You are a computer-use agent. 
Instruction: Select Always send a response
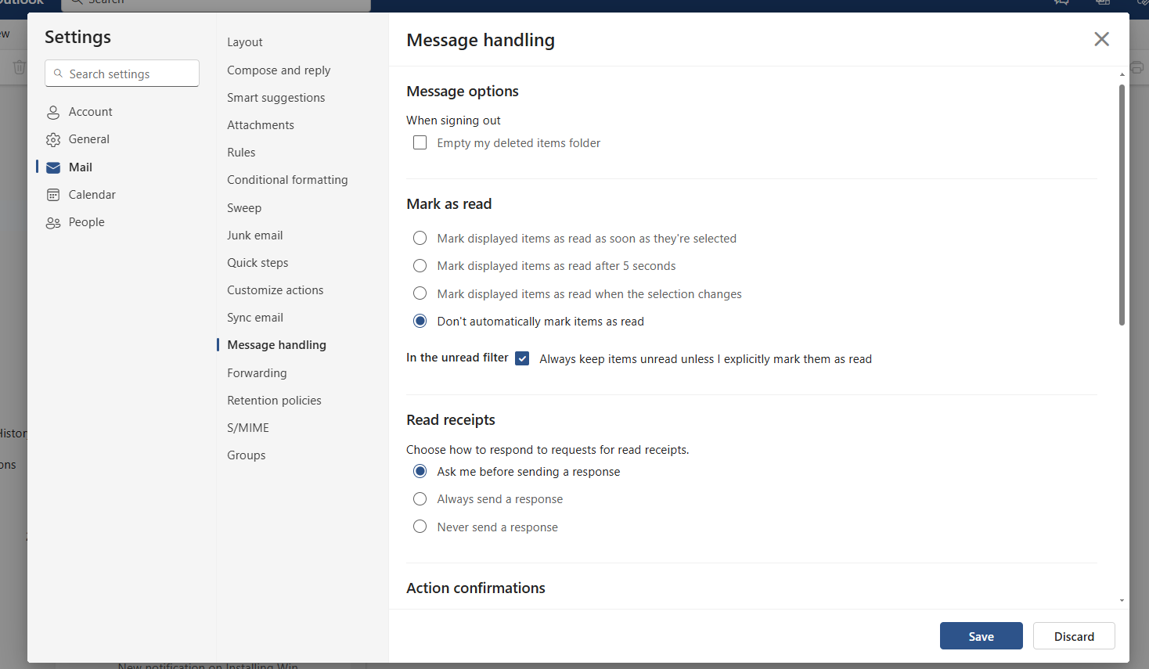420,499
